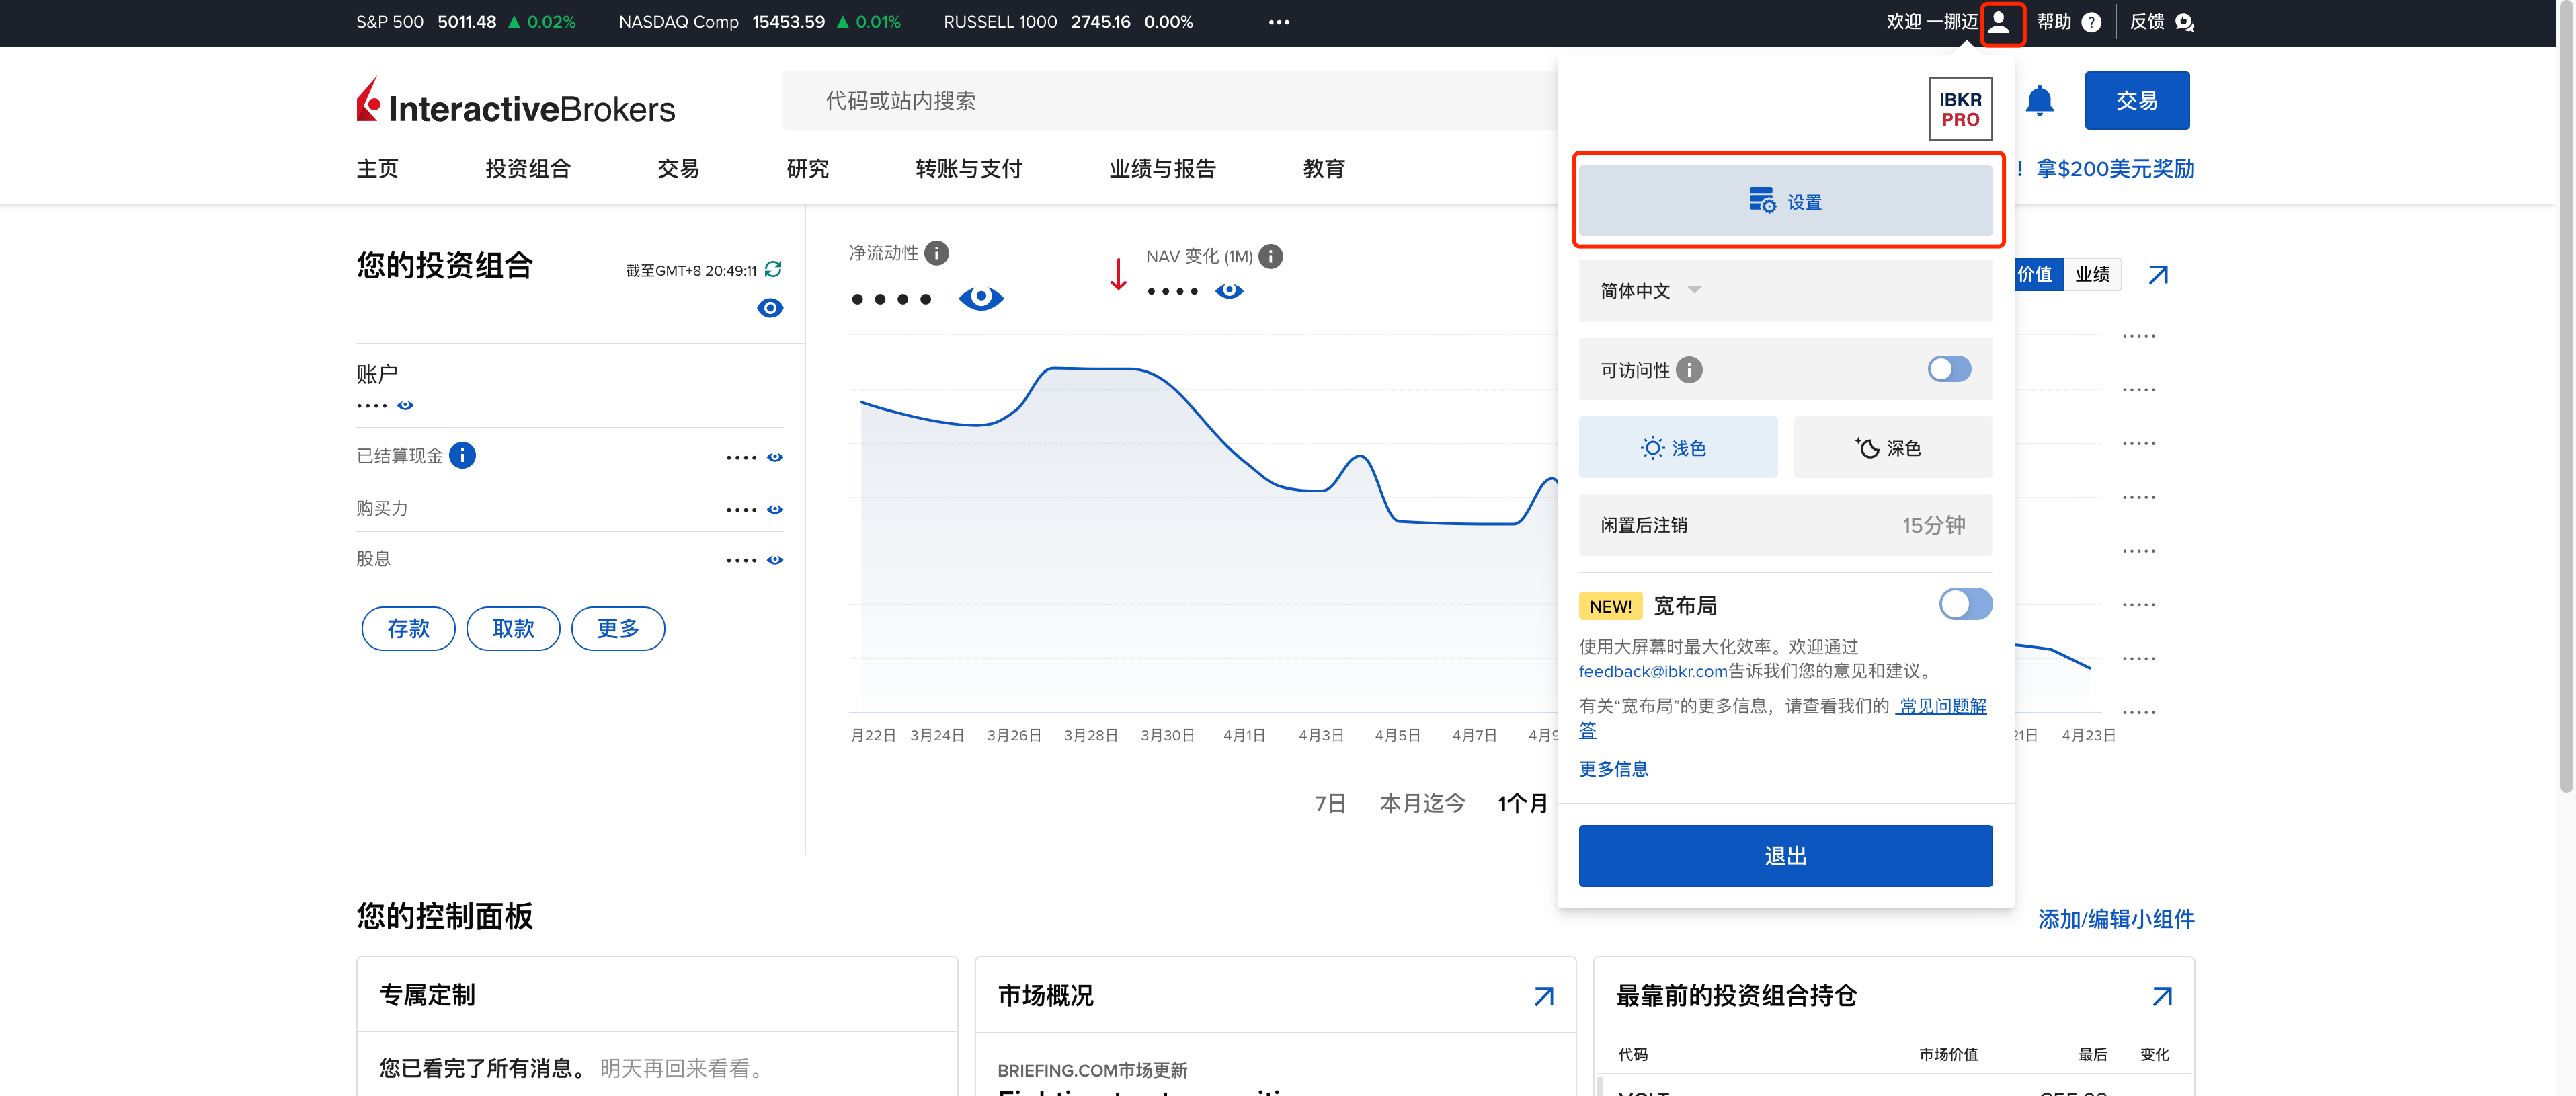Viewport: 2576px width, 1096px height.
Task: Open the notifications bell
Action: tap(2039, 101)
